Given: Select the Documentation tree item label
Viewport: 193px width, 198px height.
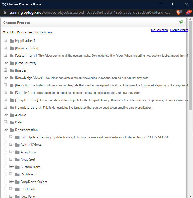Looking at the screenshot, I should [26, 130].
